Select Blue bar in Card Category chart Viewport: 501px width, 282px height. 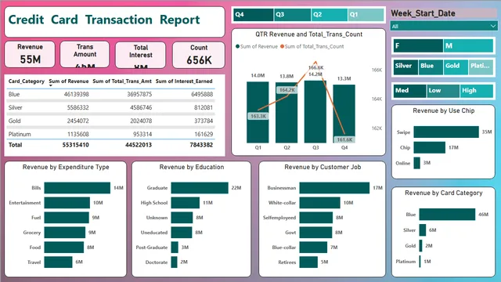447,214
